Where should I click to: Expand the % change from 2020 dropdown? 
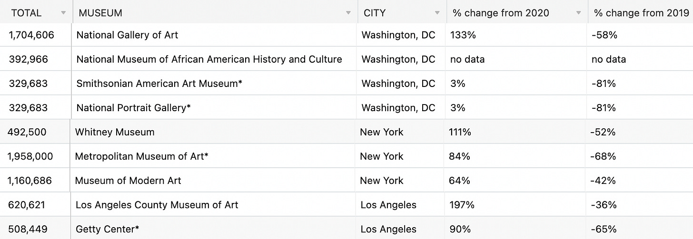(x=578, y=13)
